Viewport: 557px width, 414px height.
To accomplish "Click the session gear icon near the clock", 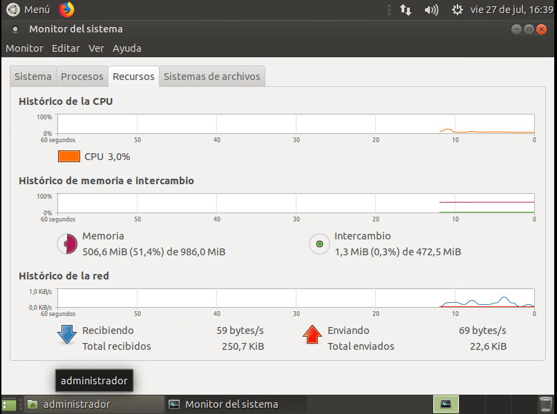I will coord(457,10).
